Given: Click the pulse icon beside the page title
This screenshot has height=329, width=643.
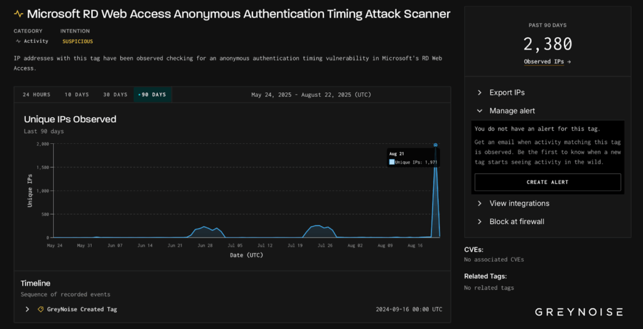Looking at the screenshot, I should tap(18, 14).
